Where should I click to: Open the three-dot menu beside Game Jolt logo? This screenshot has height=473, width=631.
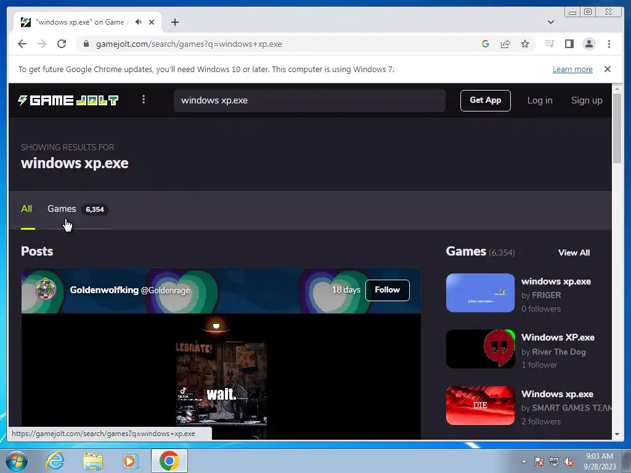(x=144, y=99)
